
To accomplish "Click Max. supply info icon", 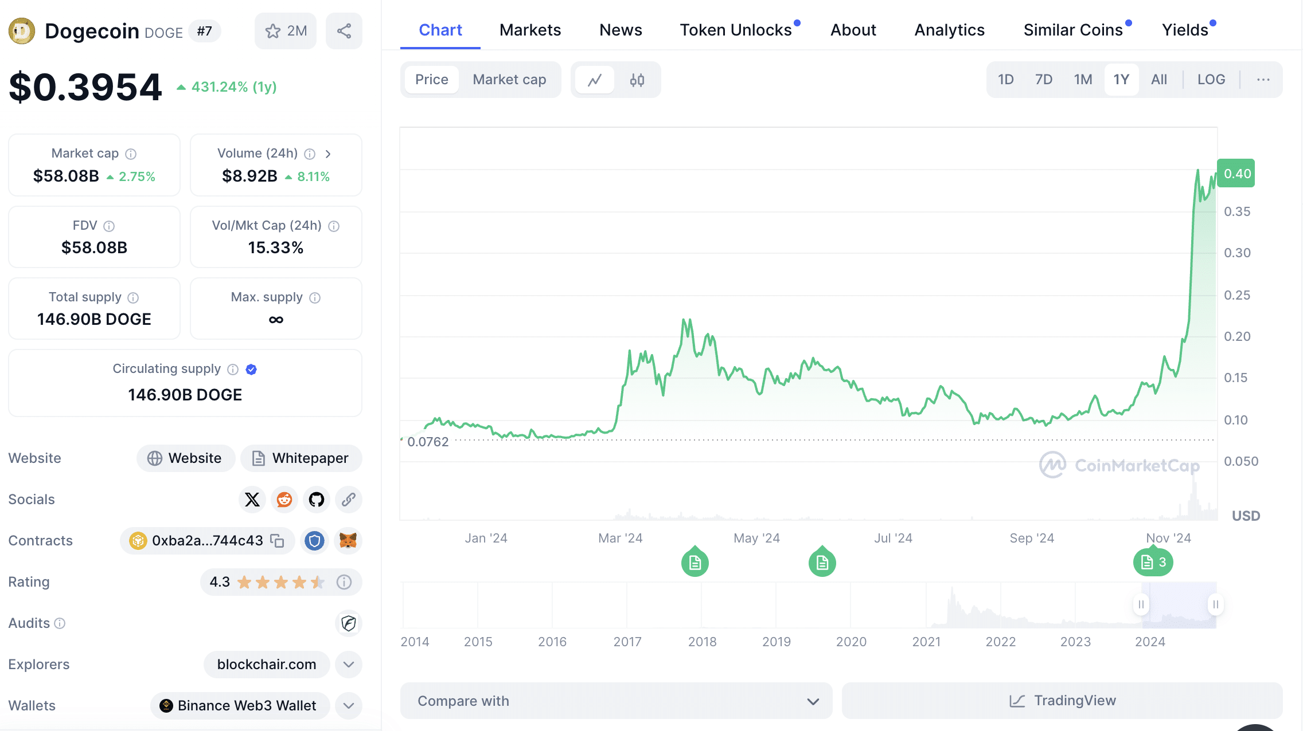I will [x=315, y=297].
